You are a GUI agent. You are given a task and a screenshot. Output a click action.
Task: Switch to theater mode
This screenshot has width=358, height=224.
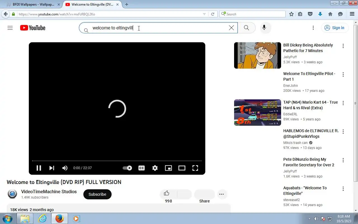(182, 168)
